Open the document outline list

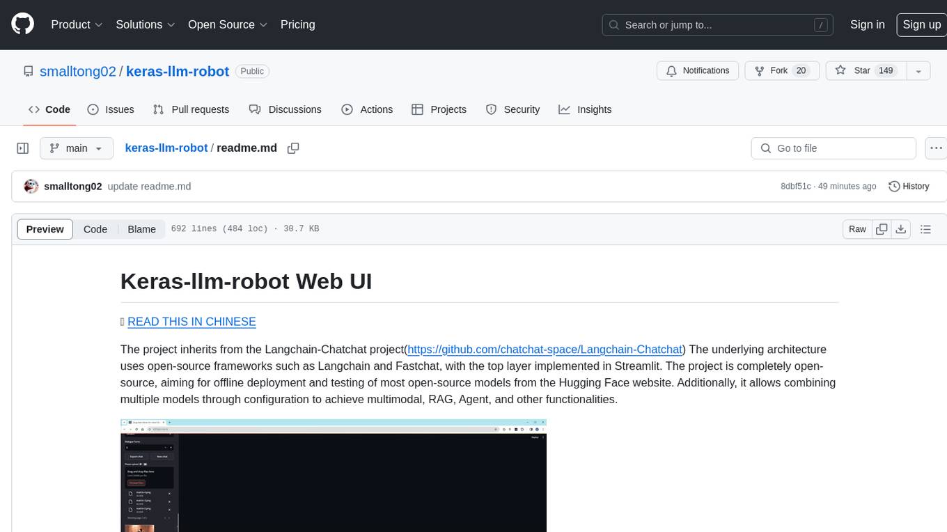point(925,229)
